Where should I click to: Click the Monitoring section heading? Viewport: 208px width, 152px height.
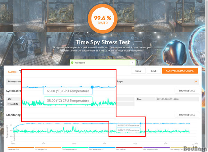[14, 115]
